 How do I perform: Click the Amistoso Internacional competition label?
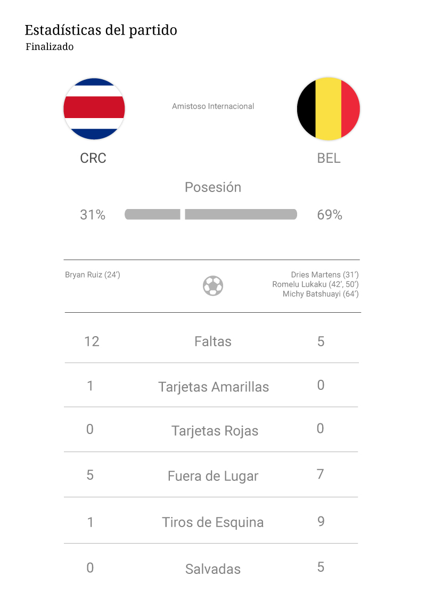point(213,106)
